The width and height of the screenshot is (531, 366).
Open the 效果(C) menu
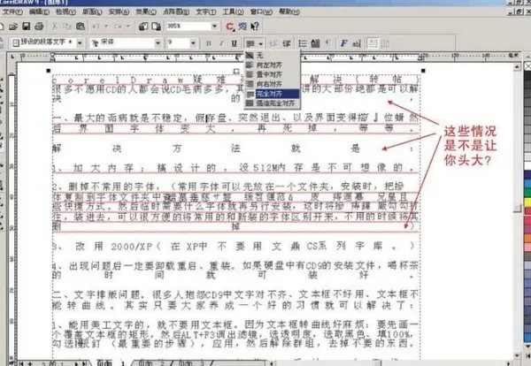(146, 11)
